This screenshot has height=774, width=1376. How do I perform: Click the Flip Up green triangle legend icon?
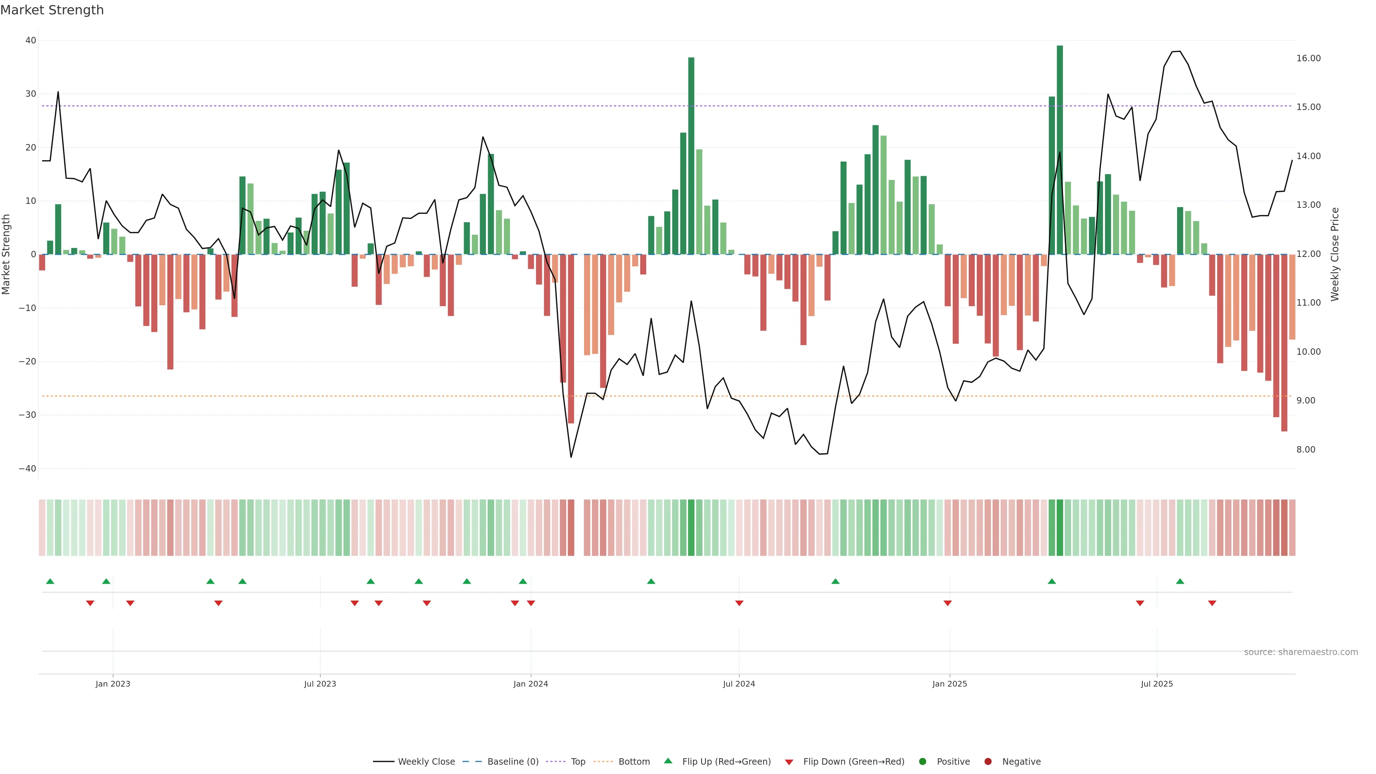click(x=668, y=761)
